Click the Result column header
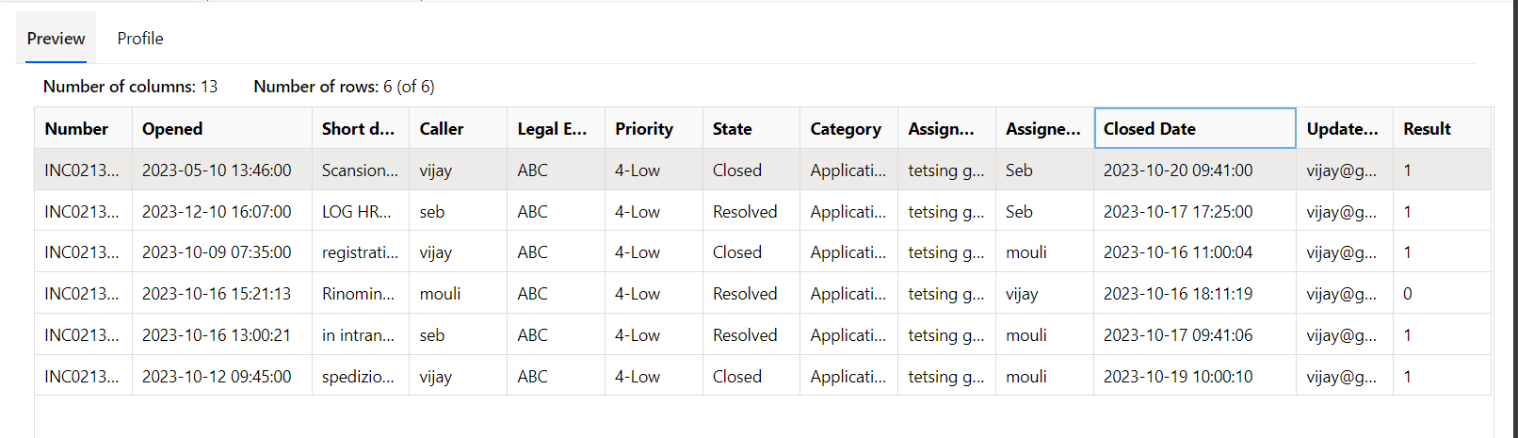This screenshot has height=438, width=1518. pos(1443,128)
